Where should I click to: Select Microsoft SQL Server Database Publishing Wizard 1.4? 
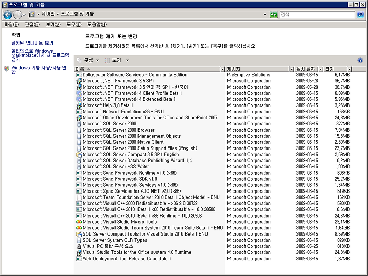pos(213,161)
